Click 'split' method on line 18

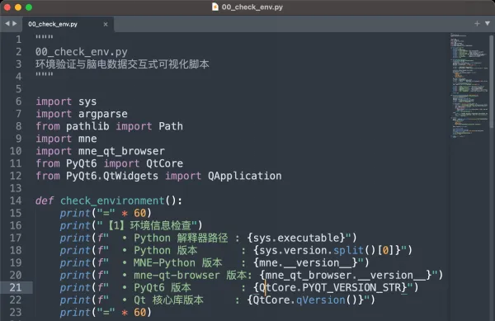pos(348,250)
